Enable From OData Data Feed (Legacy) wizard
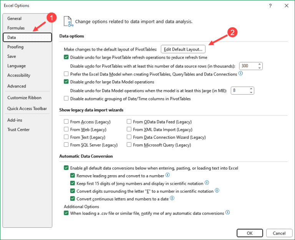 129,122
